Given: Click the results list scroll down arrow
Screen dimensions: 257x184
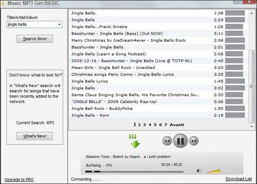Looking at the screenshot, I should point(251,126).
